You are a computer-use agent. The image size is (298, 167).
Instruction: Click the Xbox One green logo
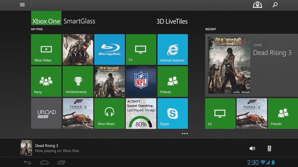click(x=46, y=18)
